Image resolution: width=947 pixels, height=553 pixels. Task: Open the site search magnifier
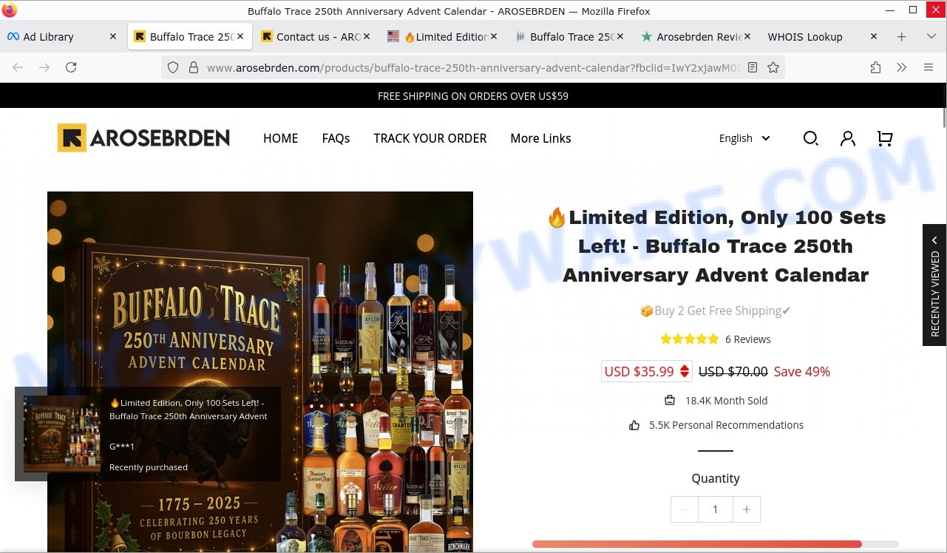(810, 138)
